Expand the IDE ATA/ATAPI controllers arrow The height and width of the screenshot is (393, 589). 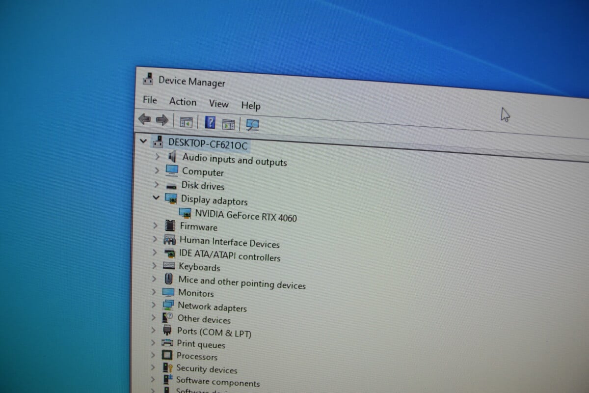coord(155,252)
